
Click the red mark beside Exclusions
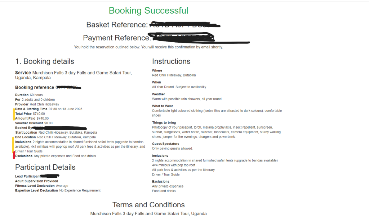(14, 155)
